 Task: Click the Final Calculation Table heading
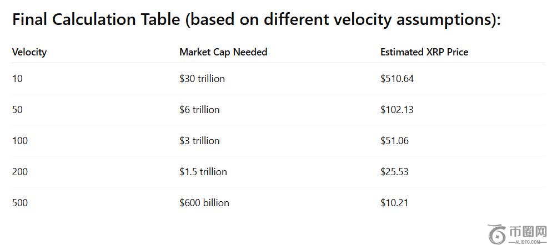point(256,20)
